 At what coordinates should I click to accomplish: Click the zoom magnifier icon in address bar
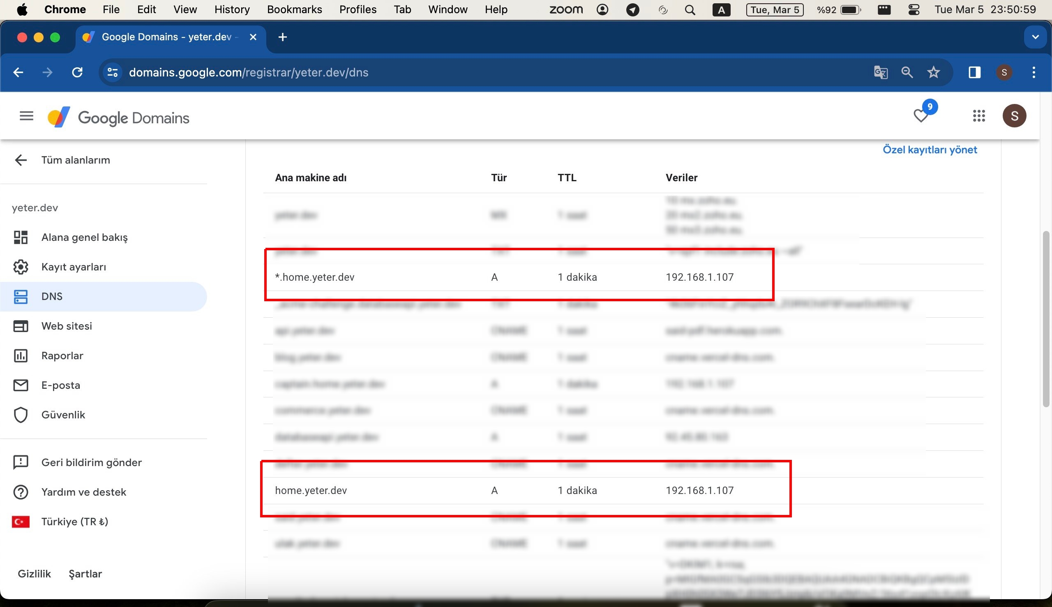(907, 73)
